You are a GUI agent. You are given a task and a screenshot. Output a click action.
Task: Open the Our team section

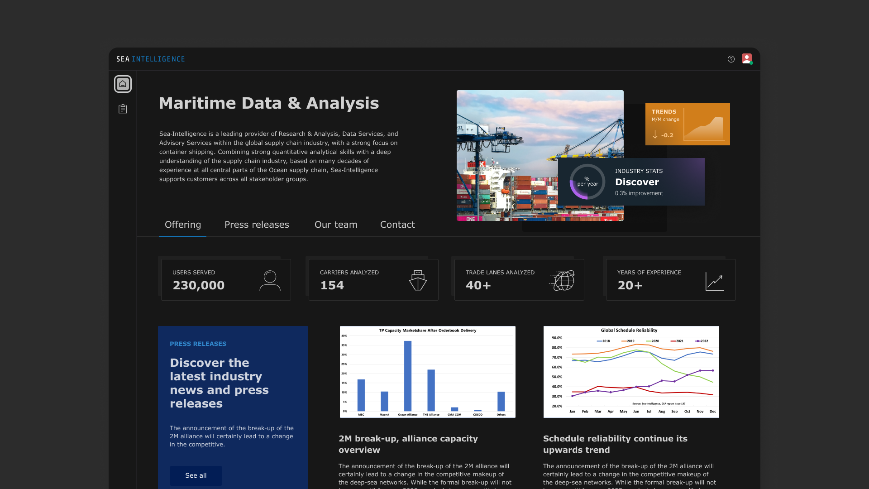click(336, 225)
